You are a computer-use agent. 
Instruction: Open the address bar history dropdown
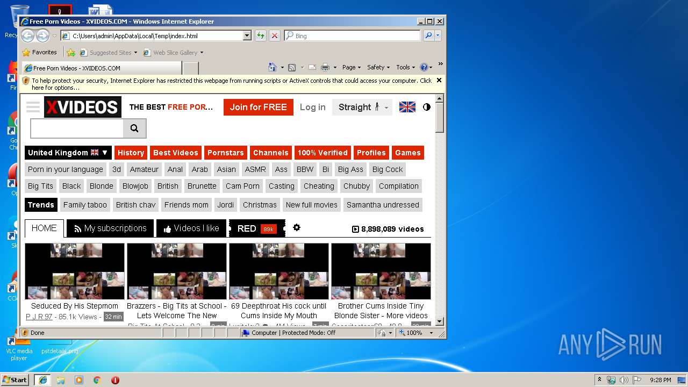[x=247, y=36]
